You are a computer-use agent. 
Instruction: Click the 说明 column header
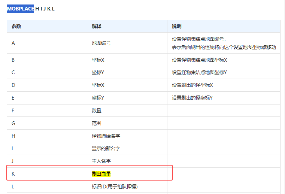pos(176,26)
